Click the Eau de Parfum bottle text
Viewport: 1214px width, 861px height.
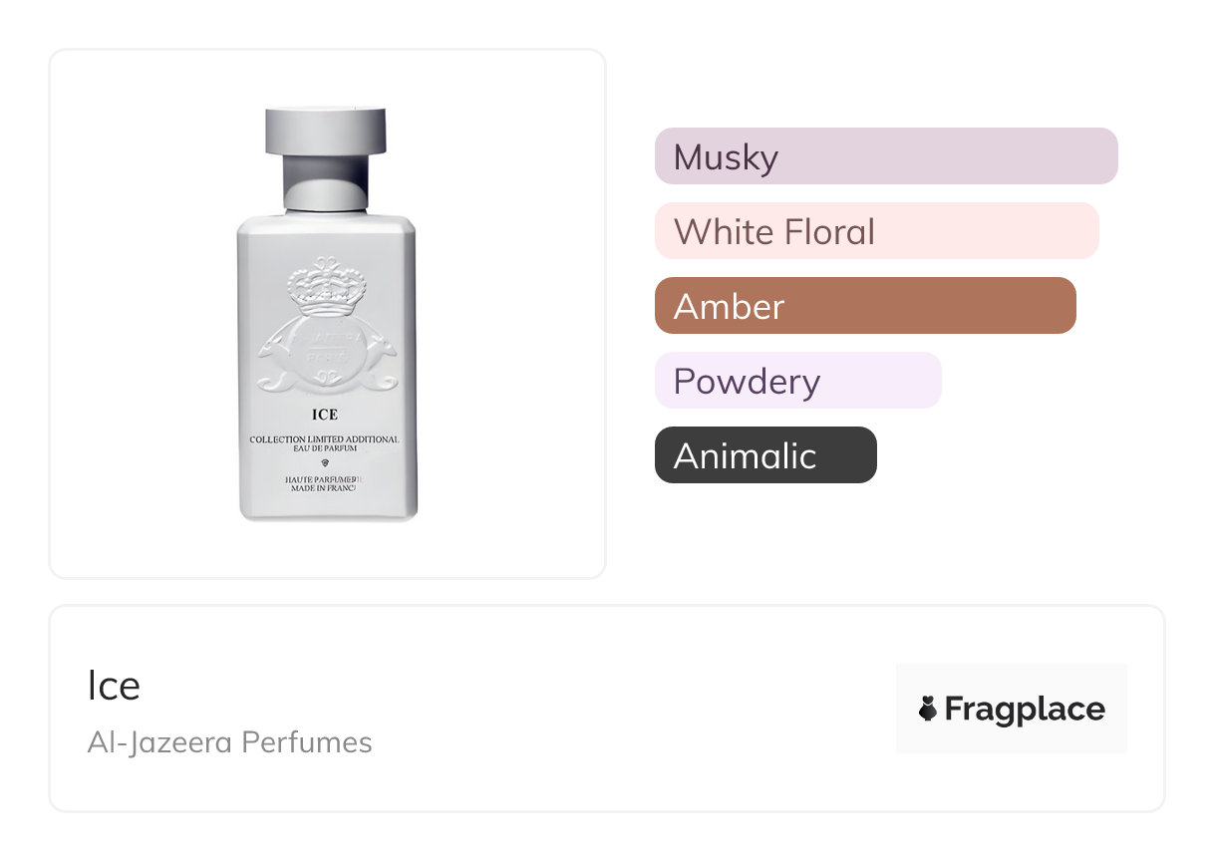point(325,450)
